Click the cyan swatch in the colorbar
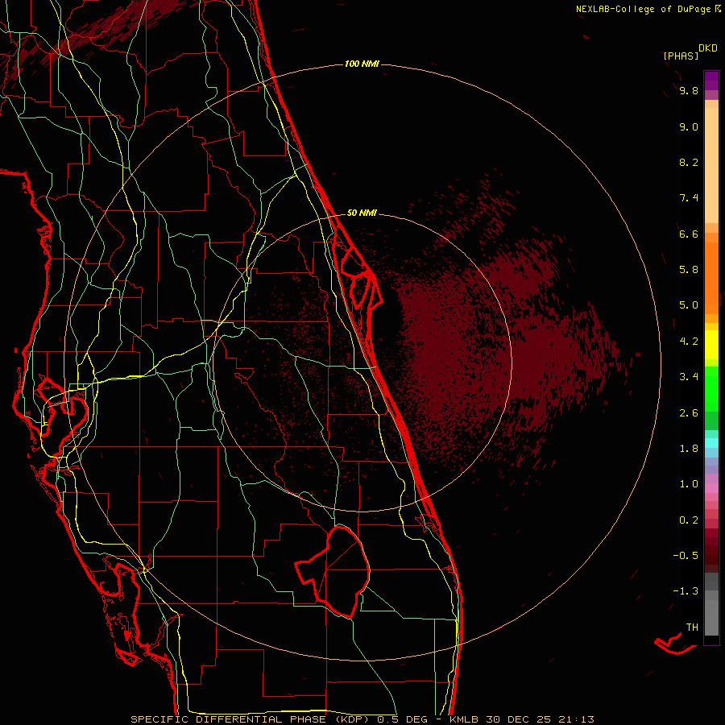 coord(711,443)
